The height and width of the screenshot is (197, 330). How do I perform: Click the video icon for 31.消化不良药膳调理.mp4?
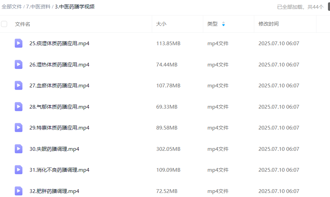click(x=19, y=170)
